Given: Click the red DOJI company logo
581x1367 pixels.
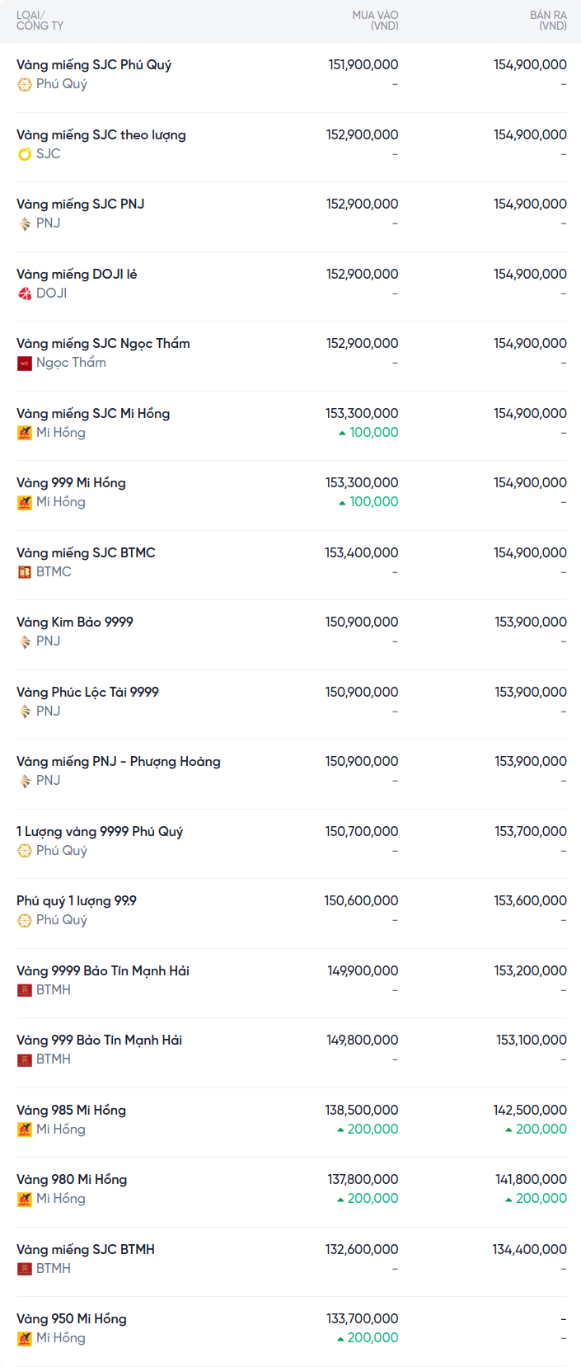Looking at the screenshot, I should (25, 294).
